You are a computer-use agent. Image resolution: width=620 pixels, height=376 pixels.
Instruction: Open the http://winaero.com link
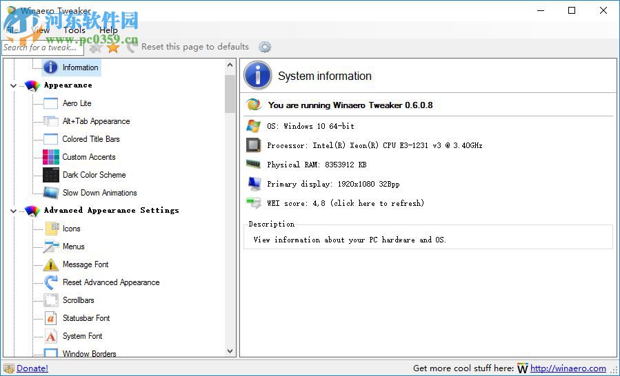click(568, 368)
